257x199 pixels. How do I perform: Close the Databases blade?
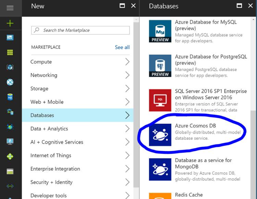(x=250, y=6)
